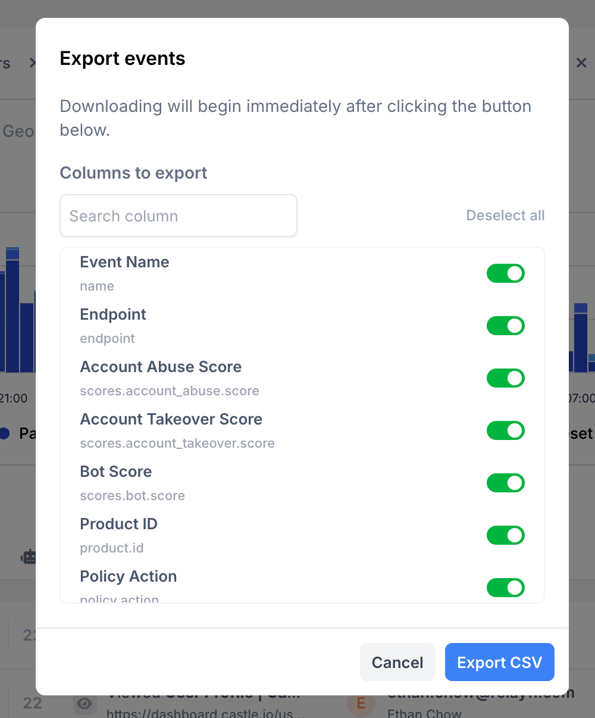Click the Search column input field
The height and width of the screenshot is (718, 595).
coord(178,216)
